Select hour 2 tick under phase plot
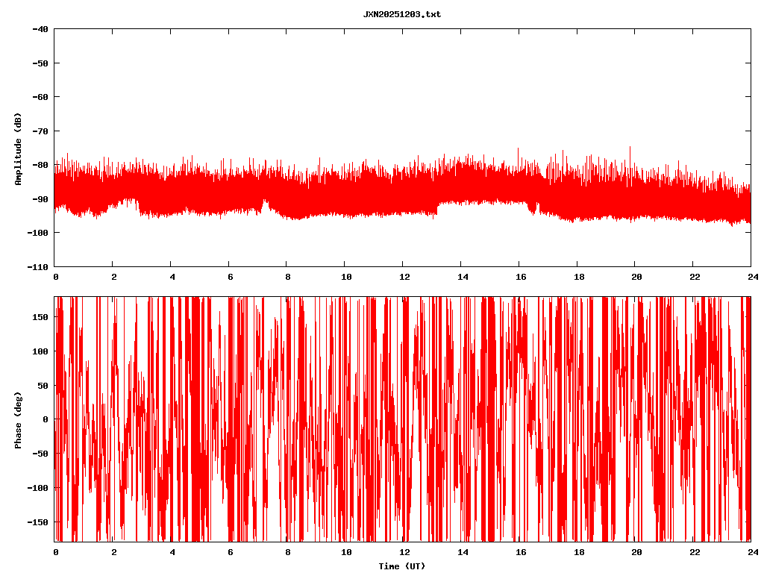The height and width of the screenshot is (573, 764). (x=113, y=552)
